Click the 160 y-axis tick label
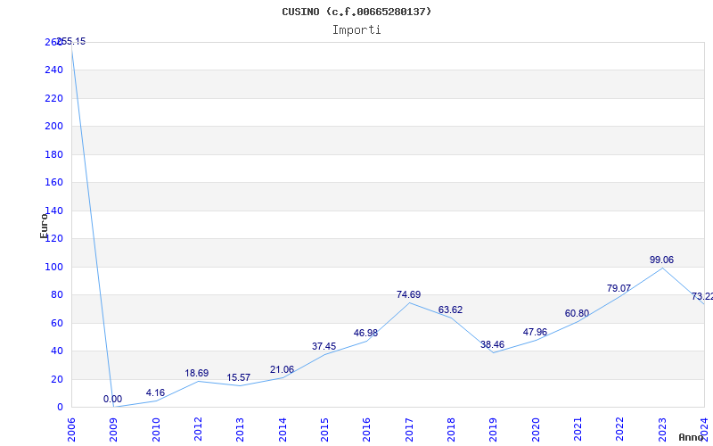This screenshot has width=713, height=446. (x=53, y=183)
